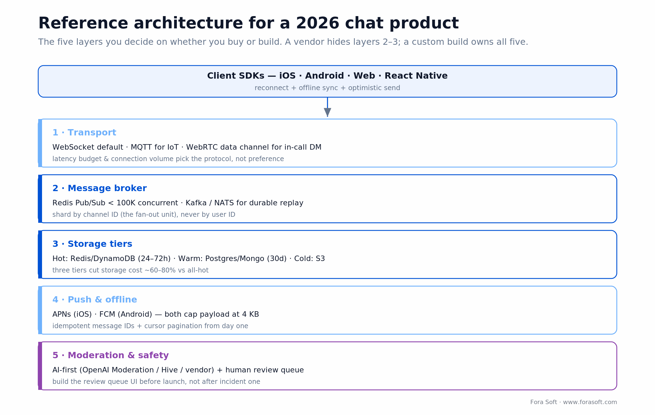Click the 'Redis Pub/Sub < 100K concurrent' line
Screen dimensions: 655x415
coord(178,203)
